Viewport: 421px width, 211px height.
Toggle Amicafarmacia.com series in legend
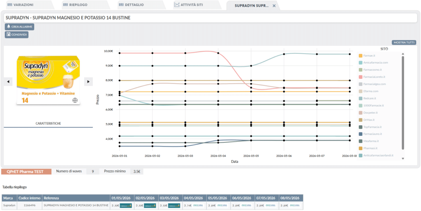tap(373, 63)
